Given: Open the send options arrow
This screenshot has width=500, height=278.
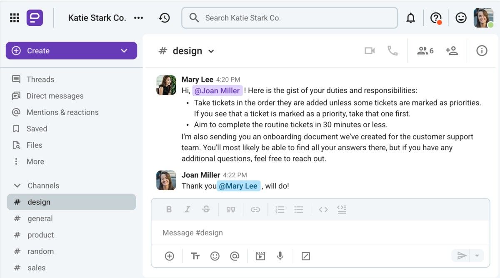Looking at the screenshot, I should [477, 256].
